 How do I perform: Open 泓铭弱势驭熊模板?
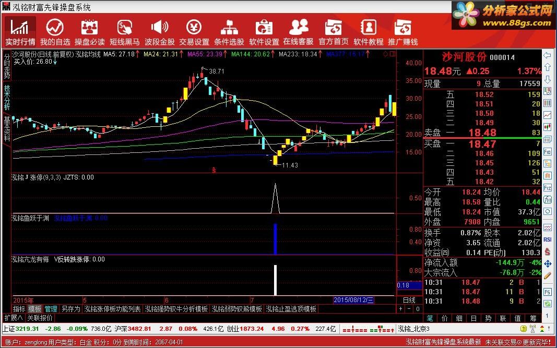point(237,309)
